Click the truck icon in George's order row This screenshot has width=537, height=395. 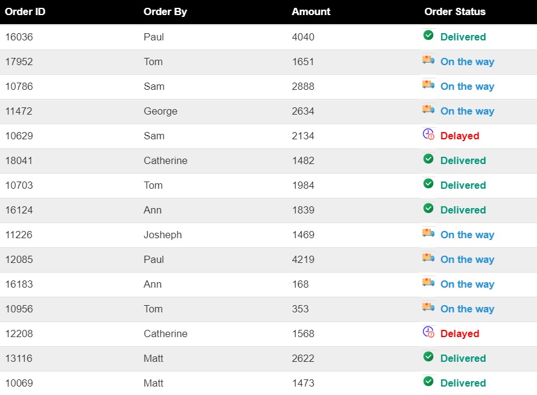pos(428,110)
